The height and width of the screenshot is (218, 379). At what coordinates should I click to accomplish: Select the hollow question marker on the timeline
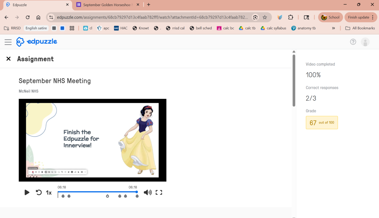click(x=107, y=196)
